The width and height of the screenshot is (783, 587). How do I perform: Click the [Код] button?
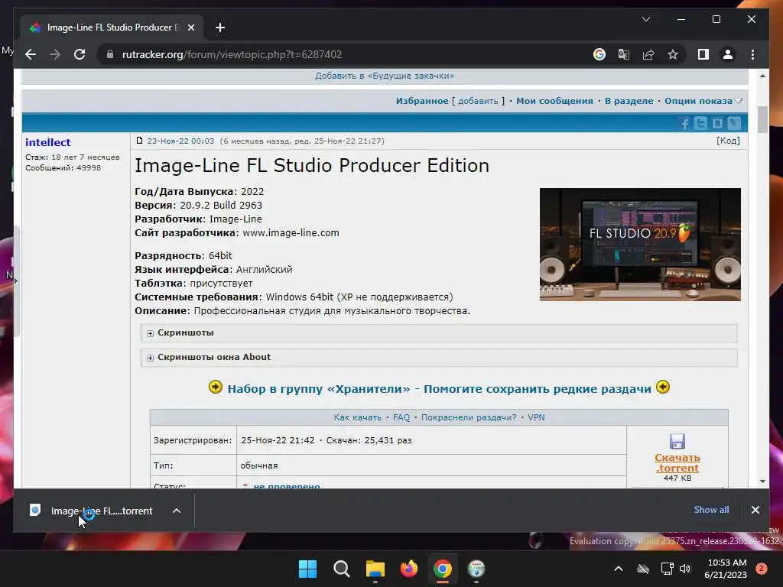[x=728, y=141]
